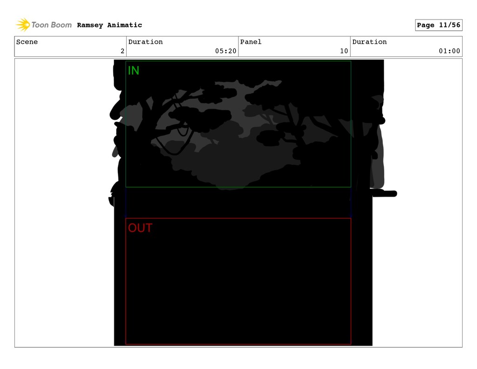The image size is (477, 369).
Task: Click the scene number value '2'
Action: pos(123,51)
